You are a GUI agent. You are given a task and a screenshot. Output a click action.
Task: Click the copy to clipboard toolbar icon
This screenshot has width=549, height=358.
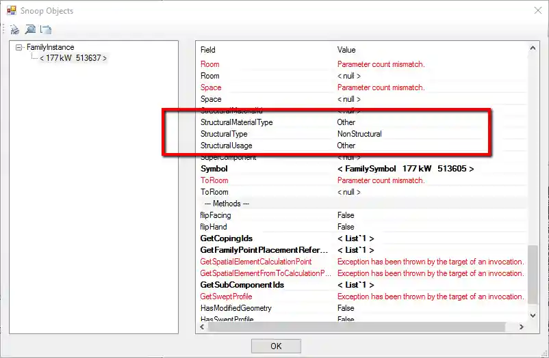tap(46, 29)
